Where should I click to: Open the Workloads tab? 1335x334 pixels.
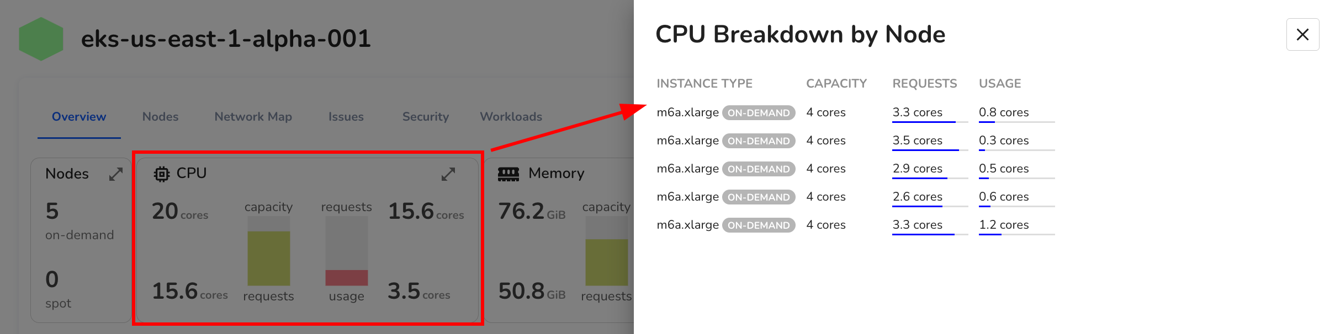pyautogui.click(x=511, y=117)
